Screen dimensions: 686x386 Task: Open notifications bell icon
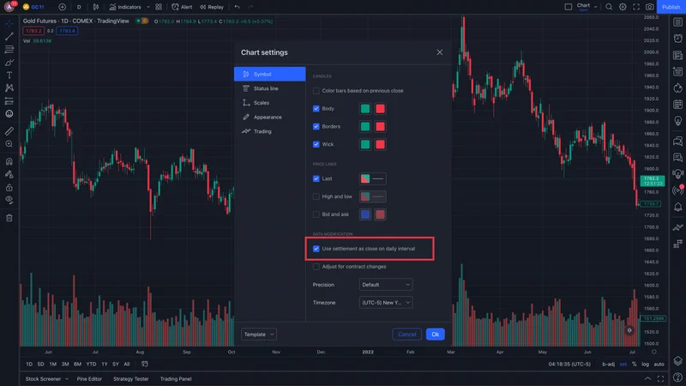tap(677, 207)
